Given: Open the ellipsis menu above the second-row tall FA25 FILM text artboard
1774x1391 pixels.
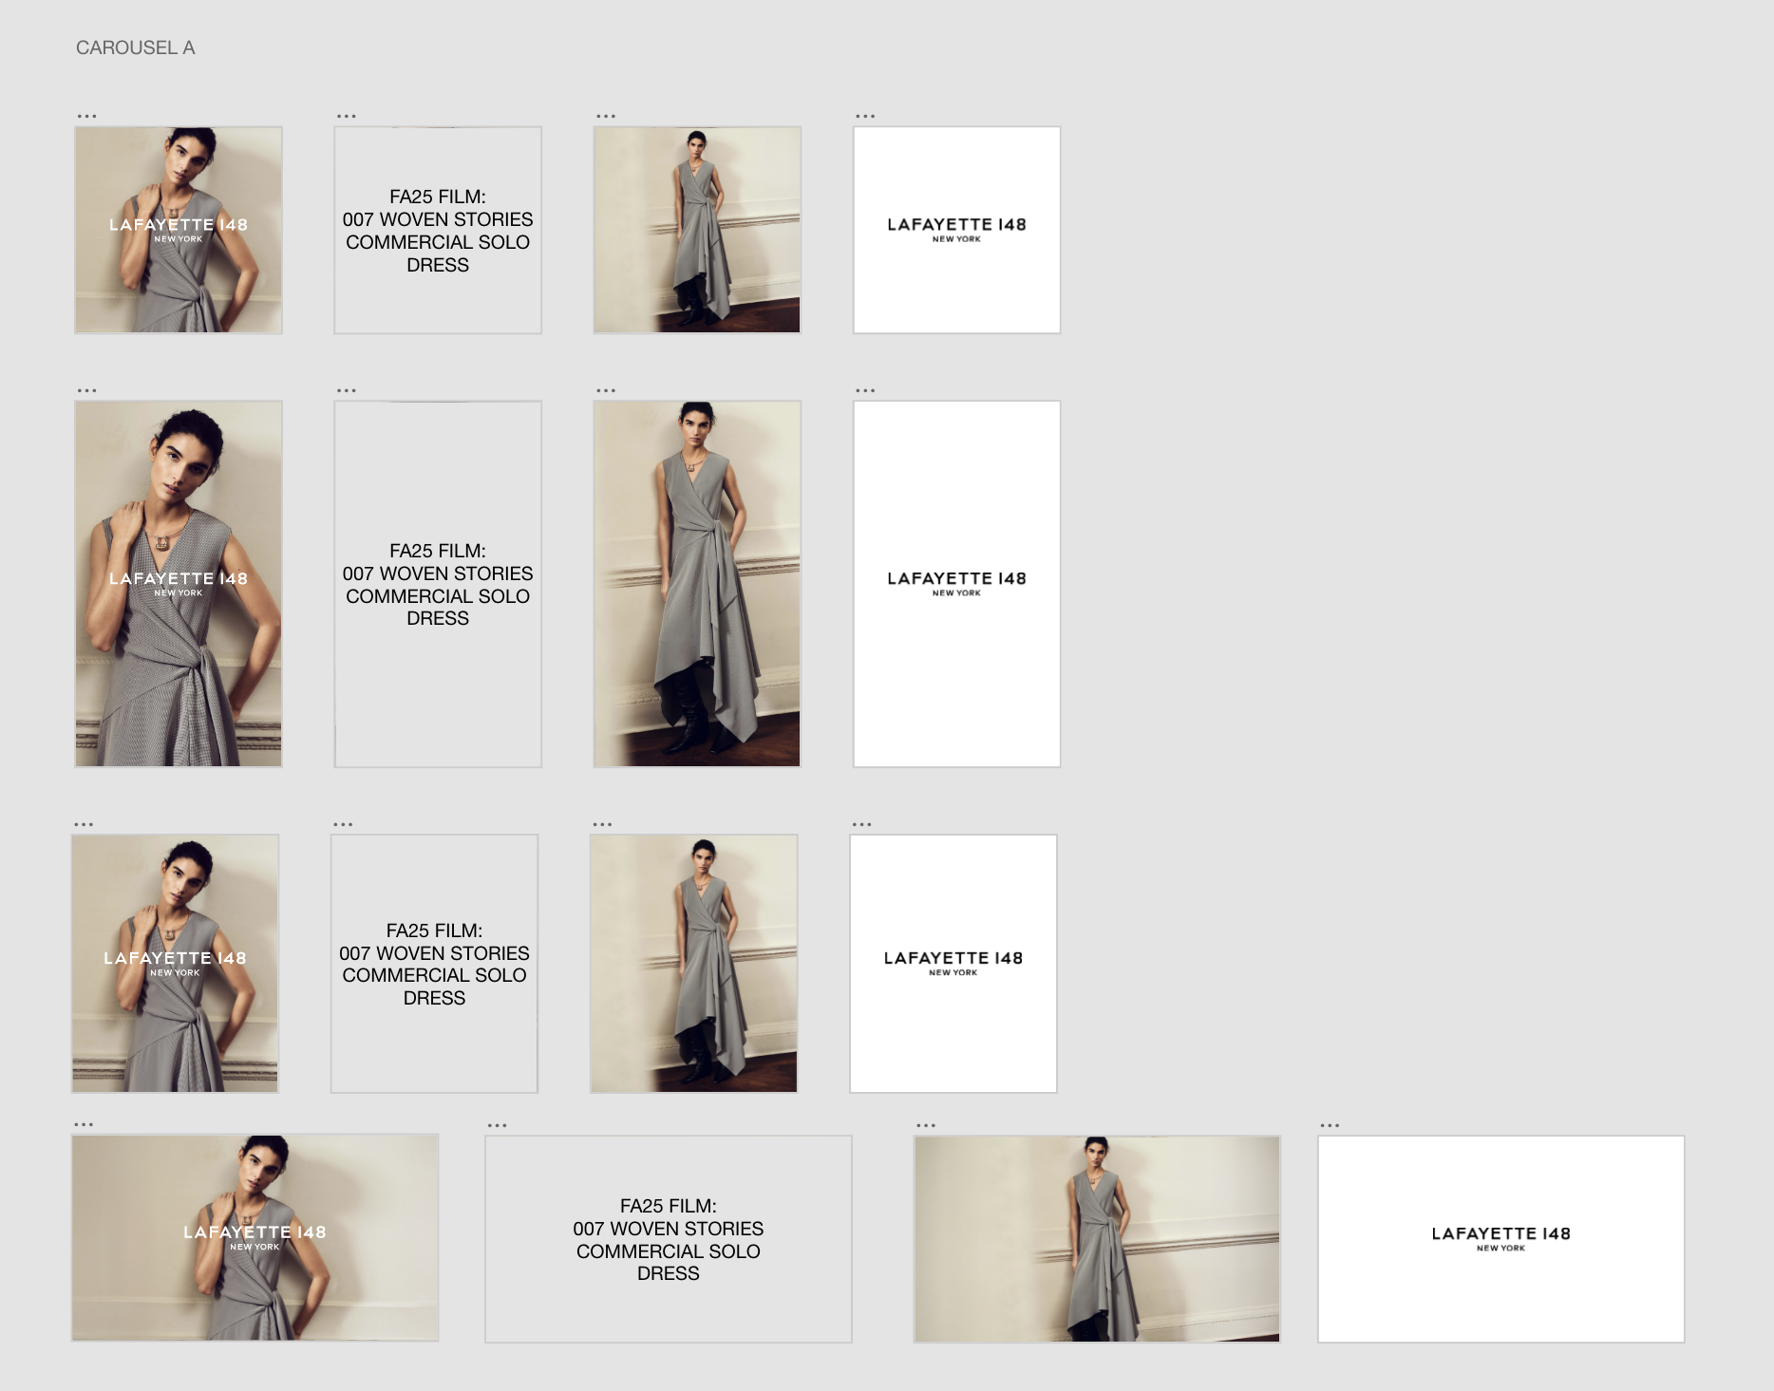Looking at the screenshot, I should point(347,390).
